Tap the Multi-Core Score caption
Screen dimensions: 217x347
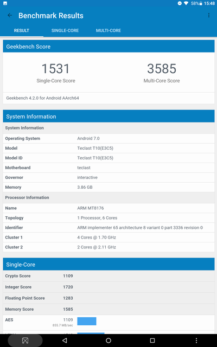[162, 81]
